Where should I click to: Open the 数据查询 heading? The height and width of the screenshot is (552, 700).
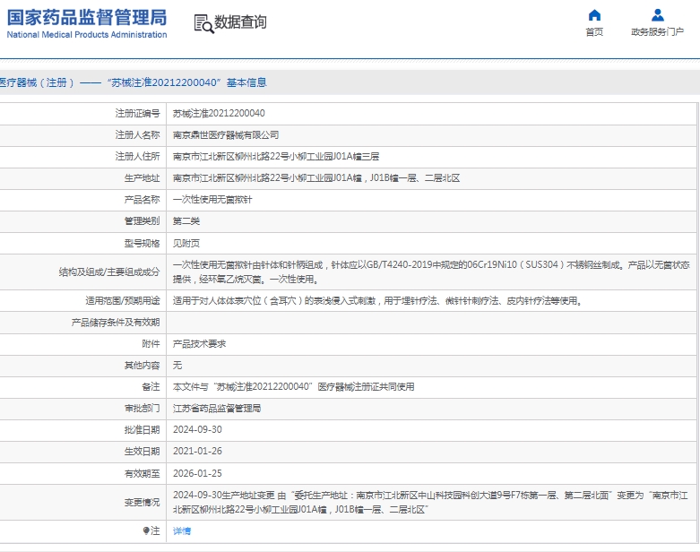(240, 22)
